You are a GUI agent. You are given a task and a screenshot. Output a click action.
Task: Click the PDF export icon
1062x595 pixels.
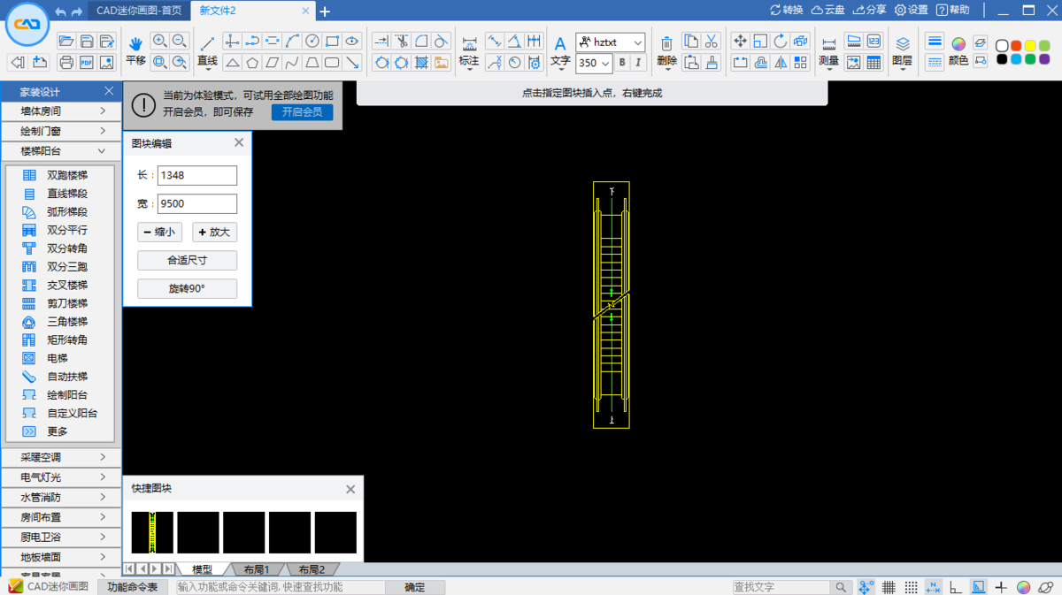(x=87, y=63)
